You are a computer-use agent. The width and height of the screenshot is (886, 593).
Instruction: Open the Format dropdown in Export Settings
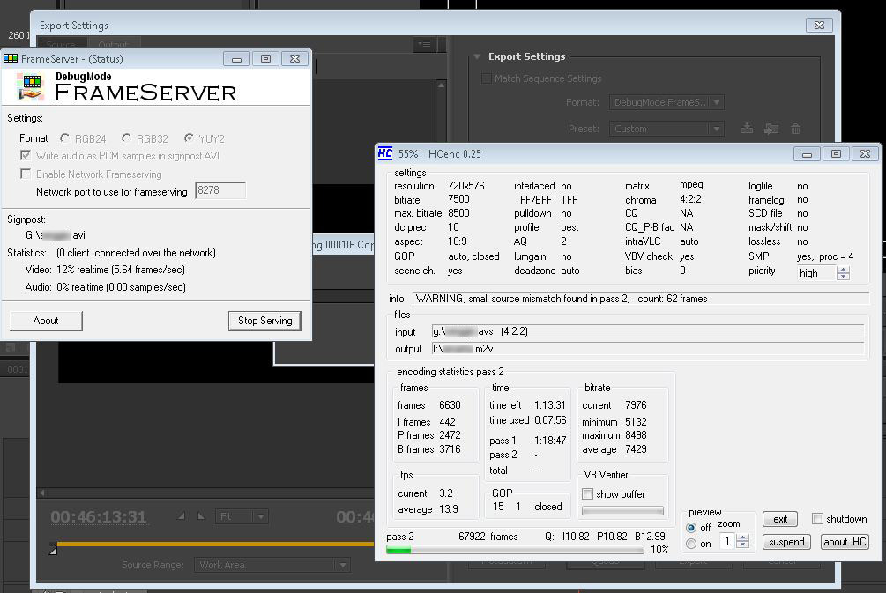(x=666, y=103)
